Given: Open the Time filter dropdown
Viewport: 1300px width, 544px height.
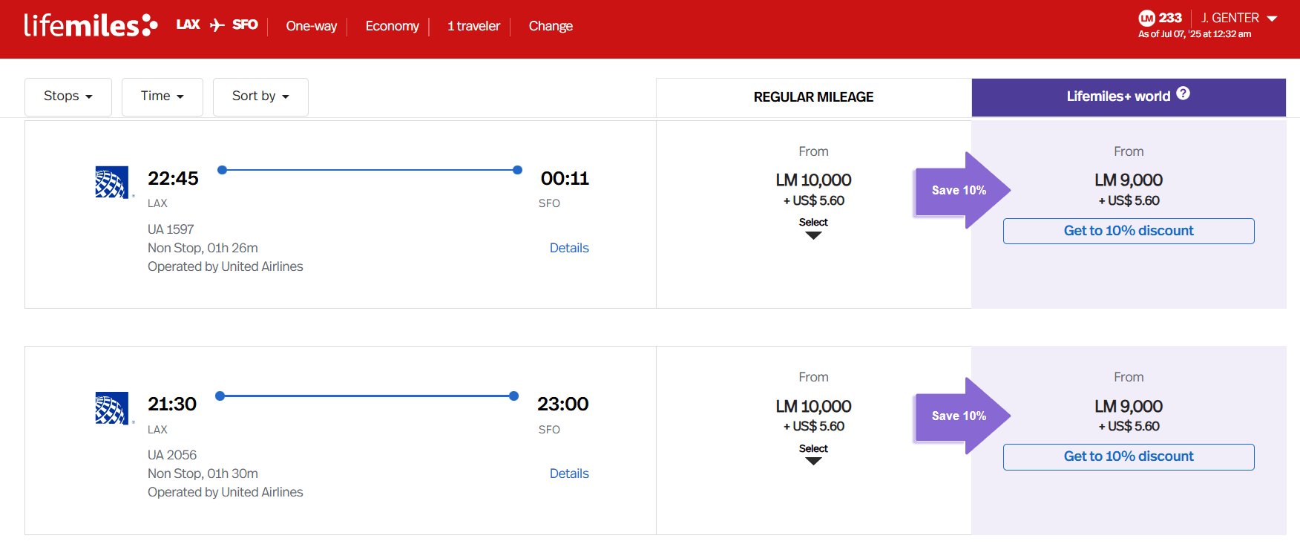Looking at the screenshot, I should coord(162,96).
